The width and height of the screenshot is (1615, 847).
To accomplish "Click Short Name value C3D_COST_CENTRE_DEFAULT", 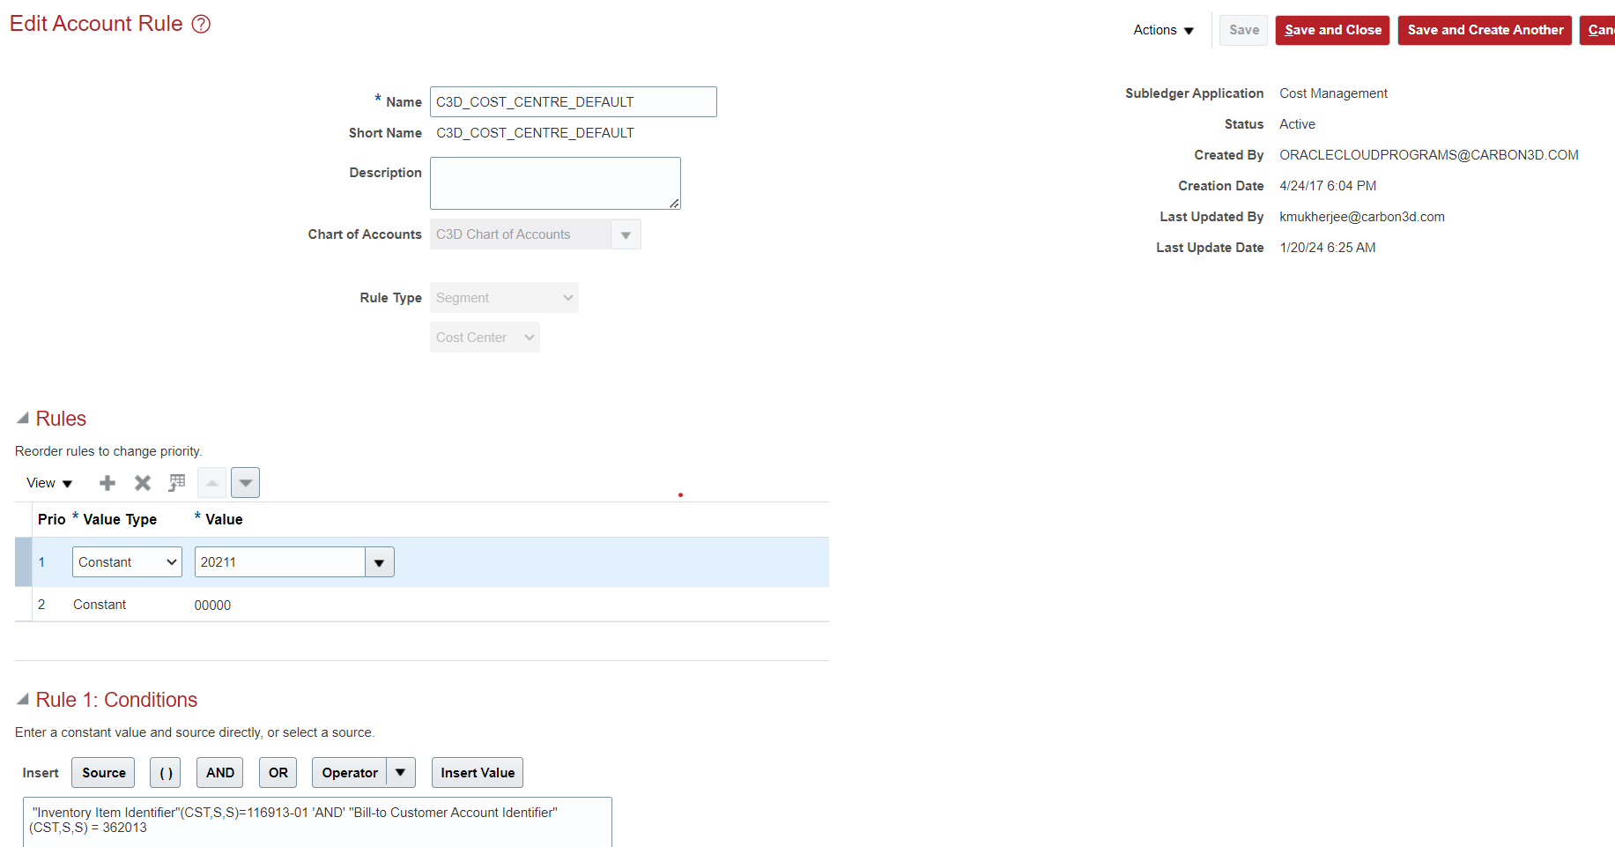I will point(535,133).
